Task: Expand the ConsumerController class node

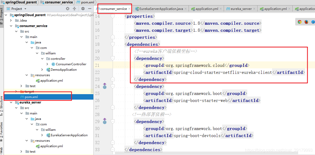Action: [x=47, y=64]
